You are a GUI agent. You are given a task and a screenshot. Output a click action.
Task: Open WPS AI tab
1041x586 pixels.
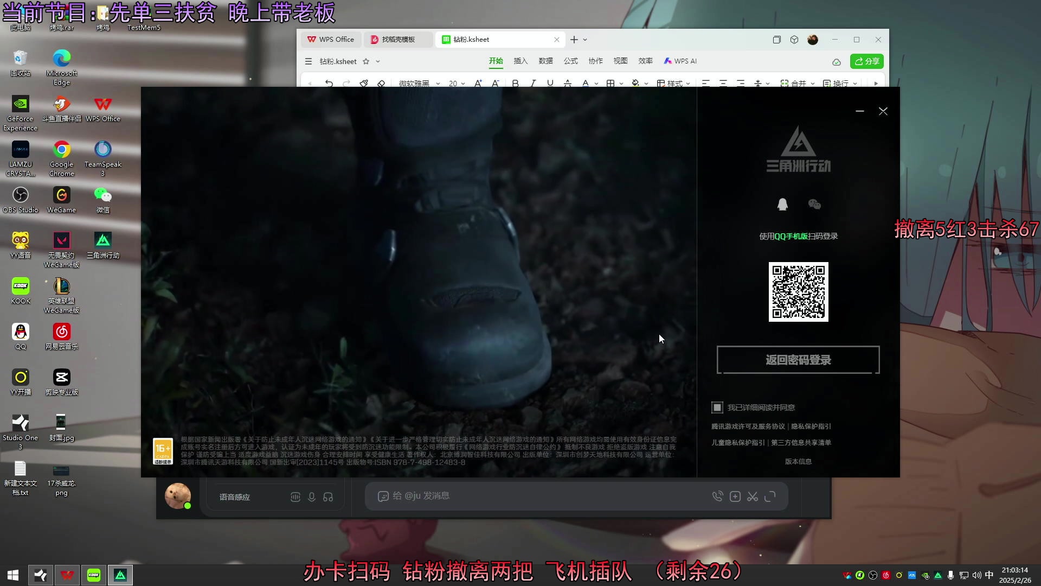680,61
